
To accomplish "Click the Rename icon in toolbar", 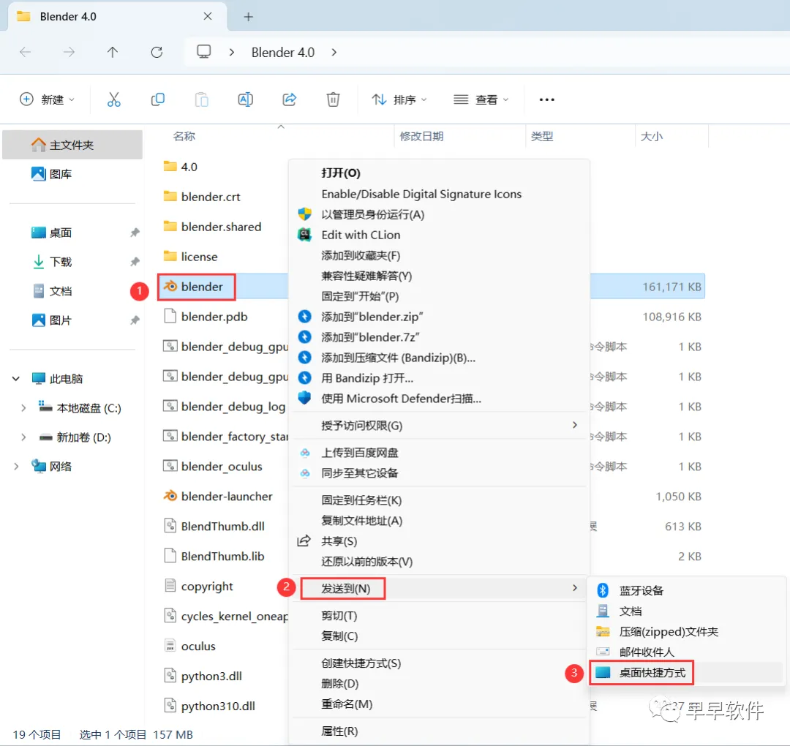I will pos(245,99).
